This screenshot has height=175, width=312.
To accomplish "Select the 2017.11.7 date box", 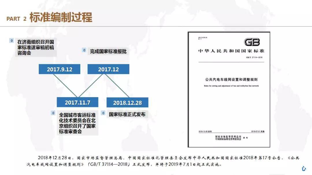I will point(77,102).
